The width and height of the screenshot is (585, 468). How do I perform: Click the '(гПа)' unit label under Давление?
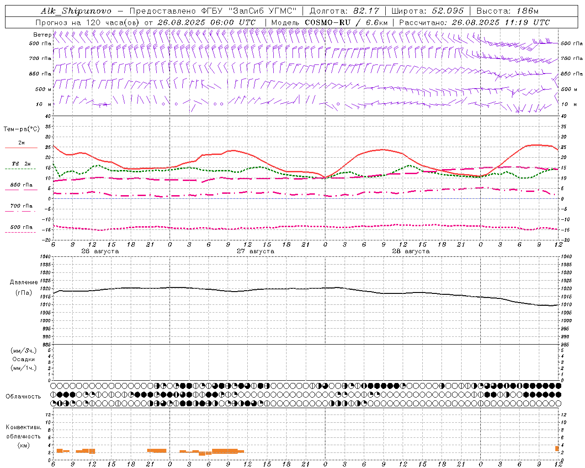pos(24,292)
